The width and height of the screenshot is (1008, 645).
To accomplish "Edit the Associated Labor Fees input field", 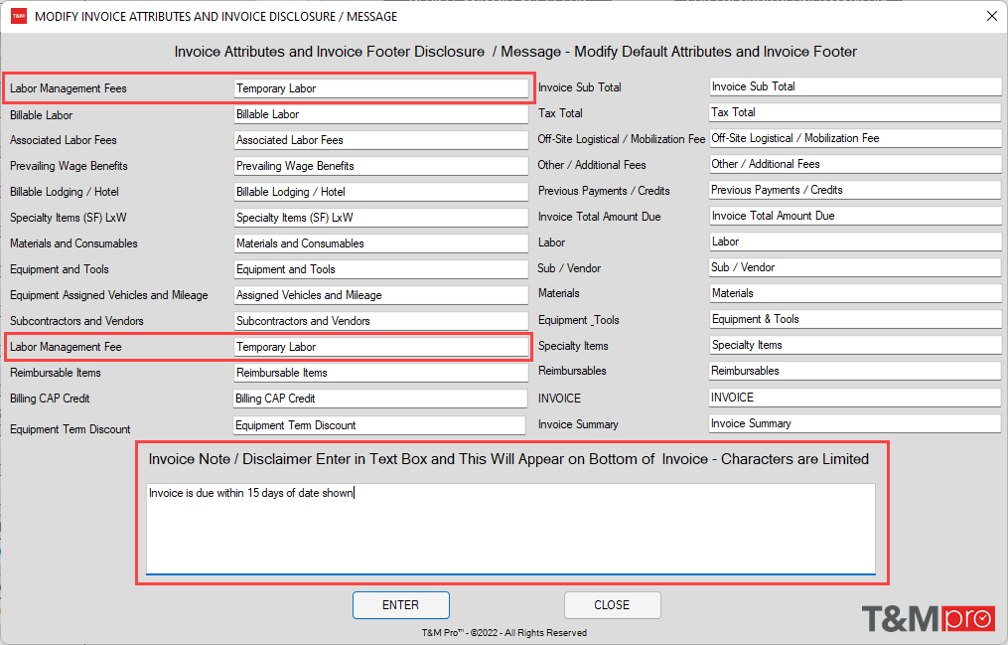I will pyautogui.click(x=380, y=140).
